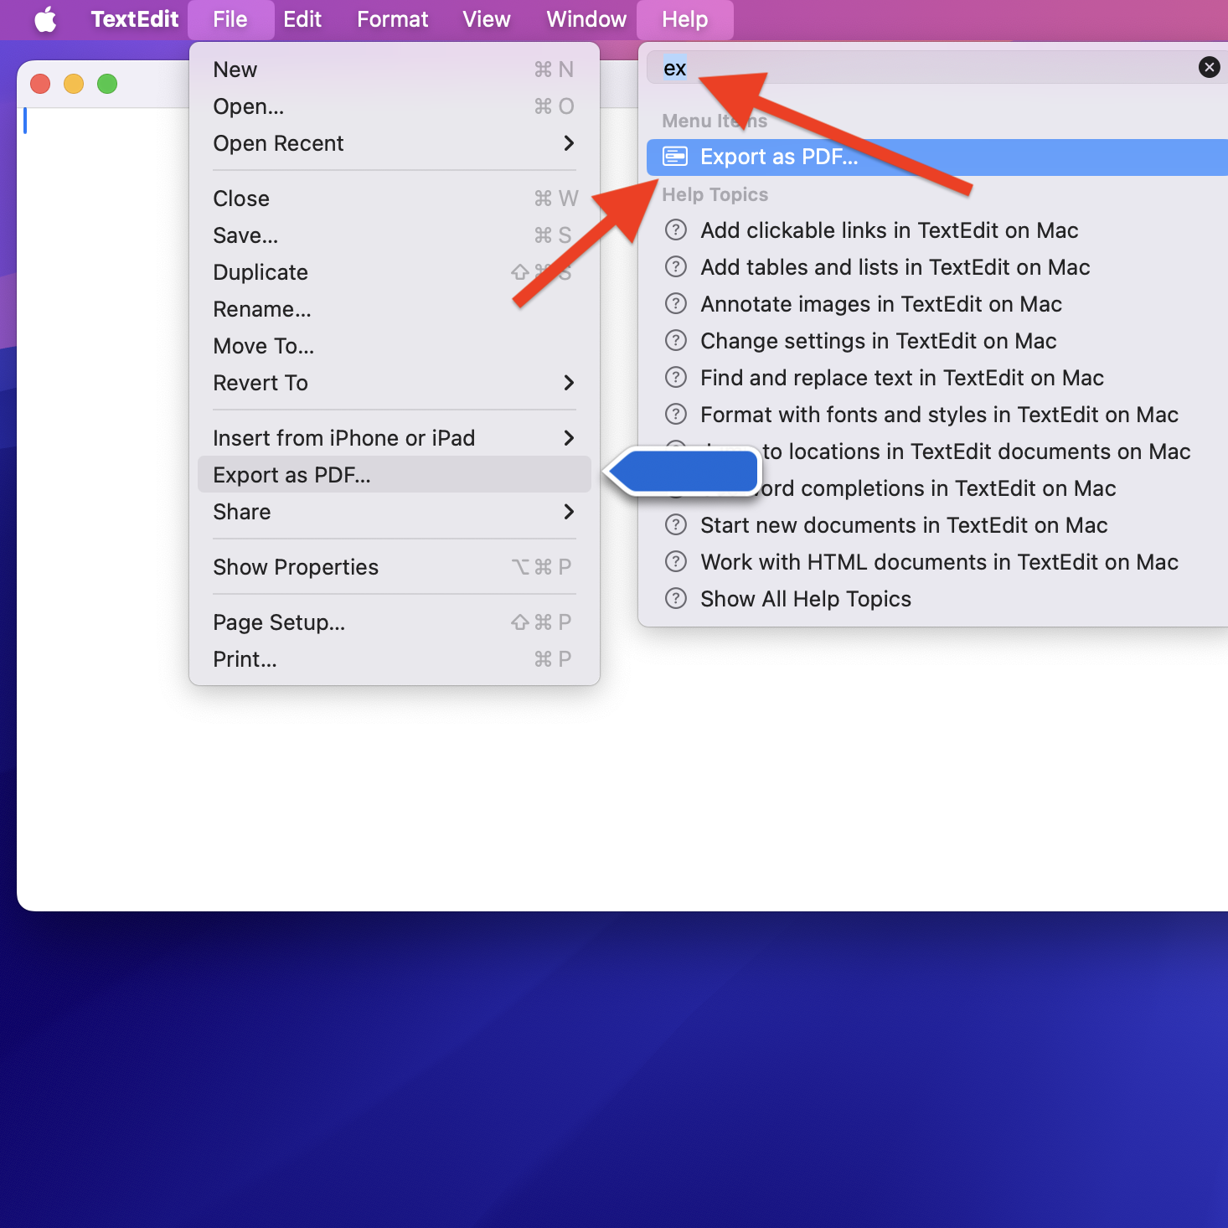Open the Apple menu

click(45, 19)
